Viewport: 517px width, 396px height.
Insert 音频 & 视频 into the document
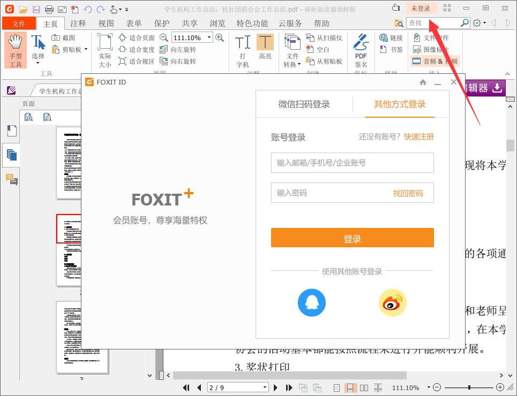[435, 61]
